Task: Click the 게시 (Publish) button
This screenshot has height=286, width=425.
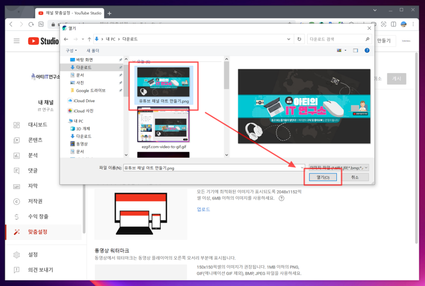Action: point(396,79)
